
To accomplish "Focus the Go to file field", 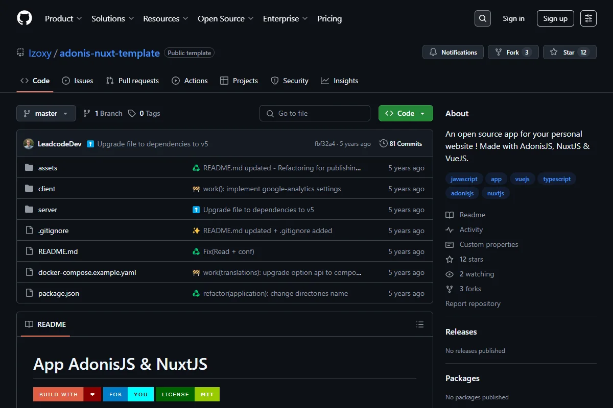I will coord(315,113).
